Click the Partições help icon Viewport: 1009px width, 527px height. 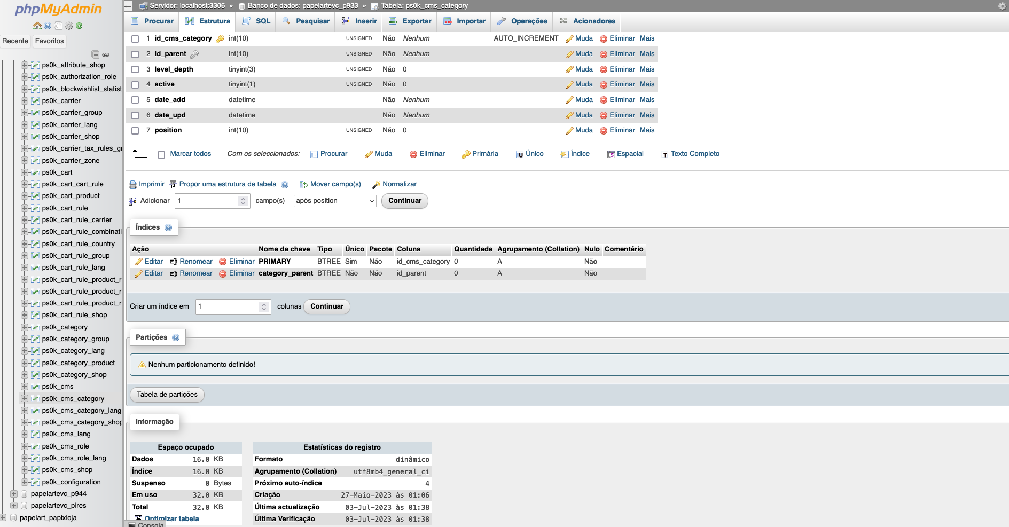pos(176,337)
